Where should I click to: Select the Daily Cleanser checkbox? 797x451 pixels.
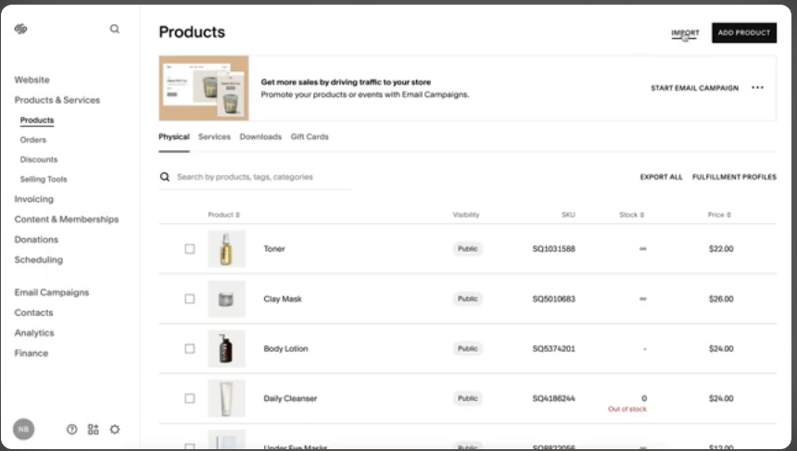pos(190,399)
